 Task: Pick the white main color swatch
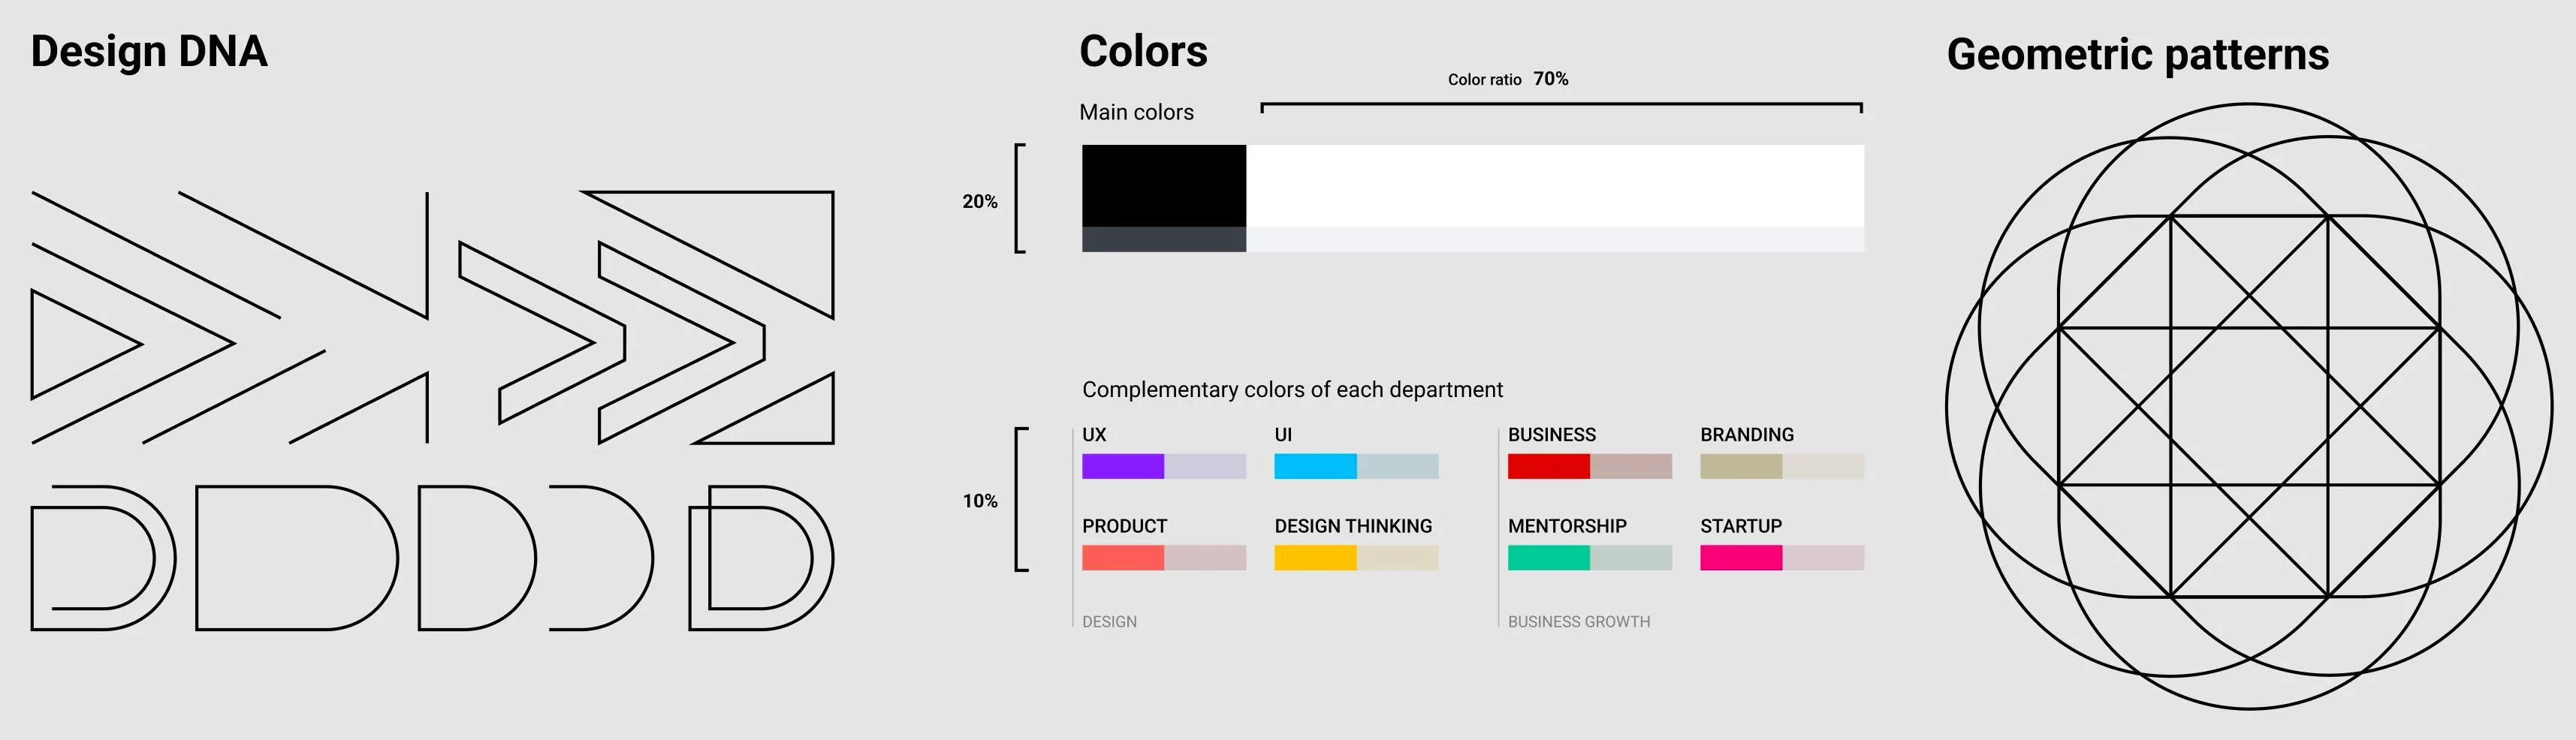point(1555,185)
